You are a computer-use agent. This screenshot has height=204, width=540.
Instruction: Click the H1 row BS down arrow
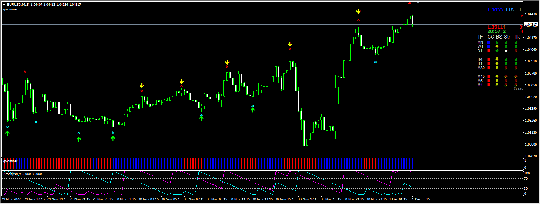pos(497,63)
